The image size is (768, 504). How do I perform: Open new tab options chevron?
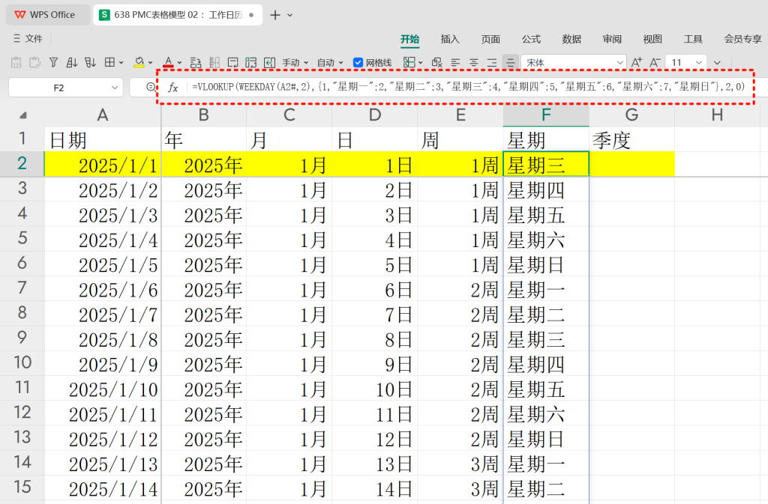point(290,15)
